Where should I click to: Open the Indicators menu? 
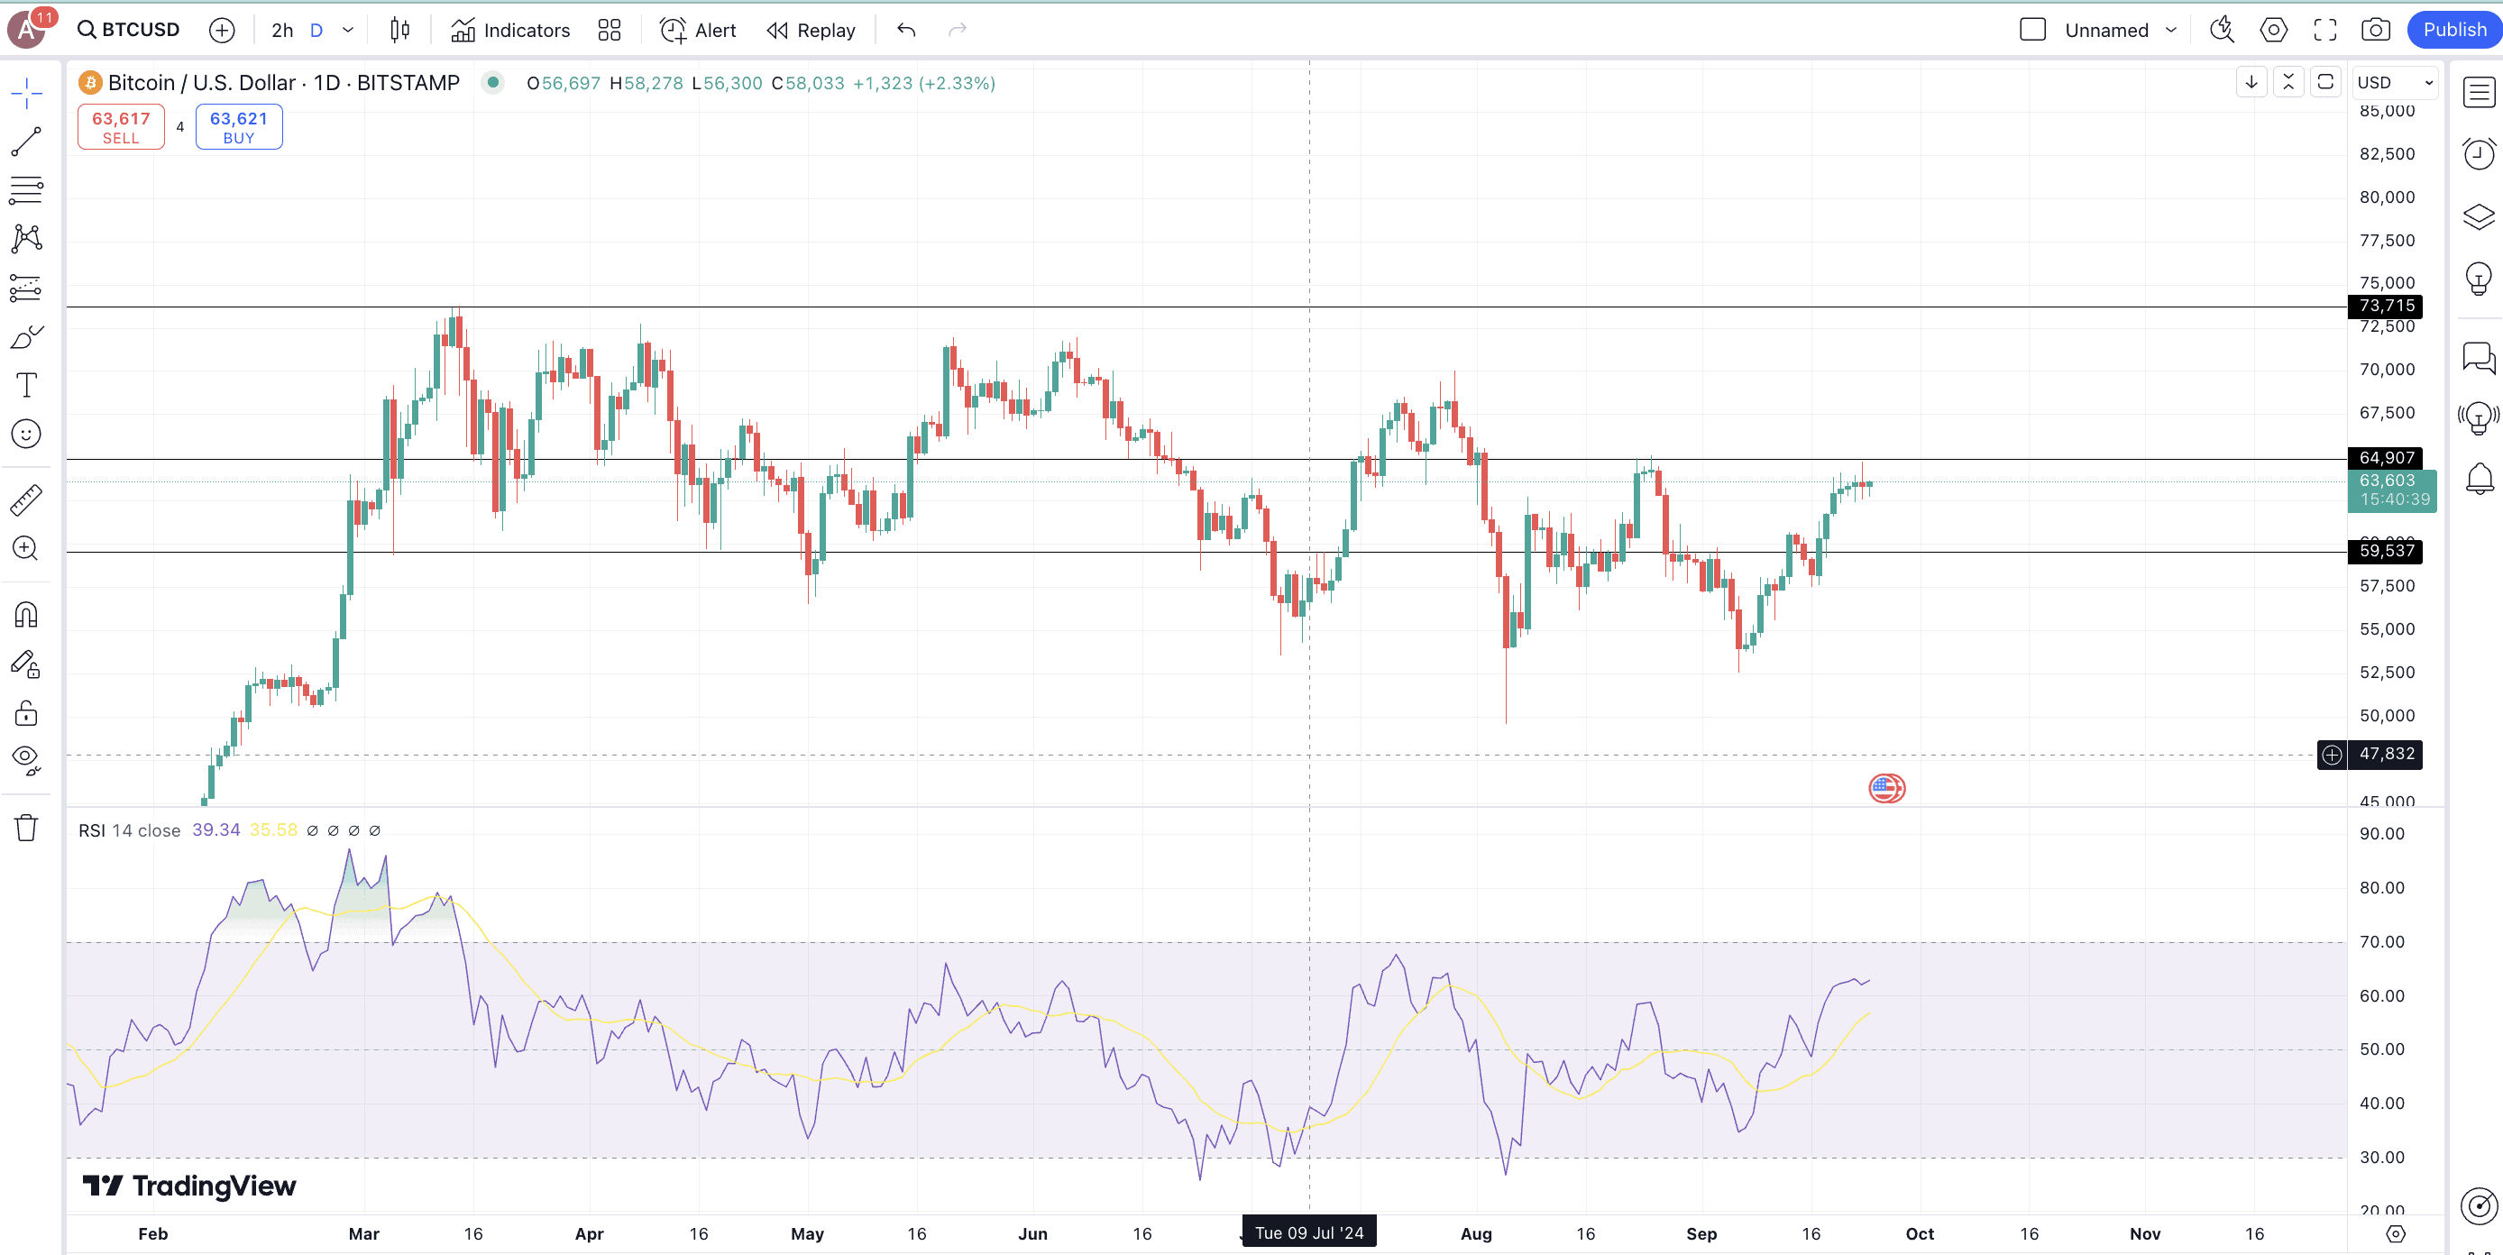pos(510,30)
